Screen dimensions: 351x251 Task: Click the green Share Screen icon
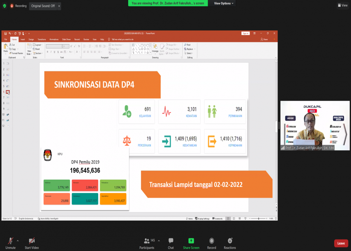tap(191, 241)
